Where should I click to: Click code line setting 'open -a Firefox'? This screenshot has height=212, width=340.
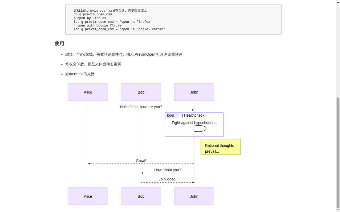[x=113, y=22]
